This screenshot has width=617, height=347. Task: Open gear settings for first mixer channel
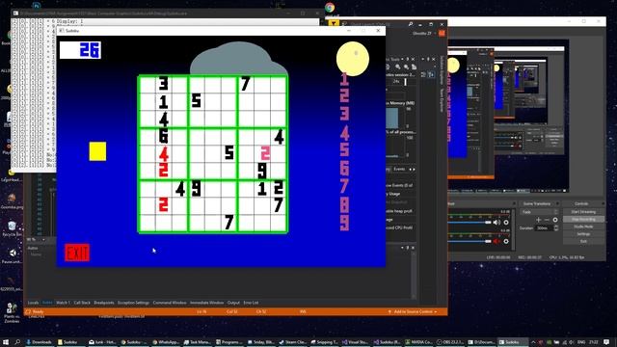506,223
